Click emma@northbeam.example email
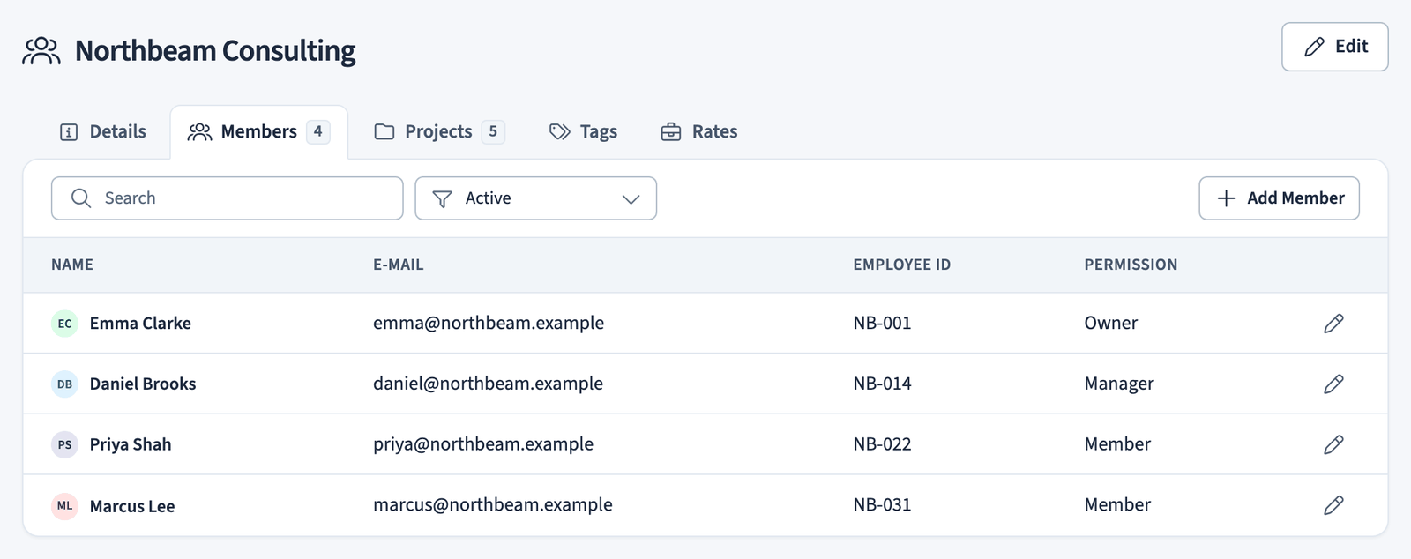The width and height of the screenshot is (1411, 559). pos(489,323)
